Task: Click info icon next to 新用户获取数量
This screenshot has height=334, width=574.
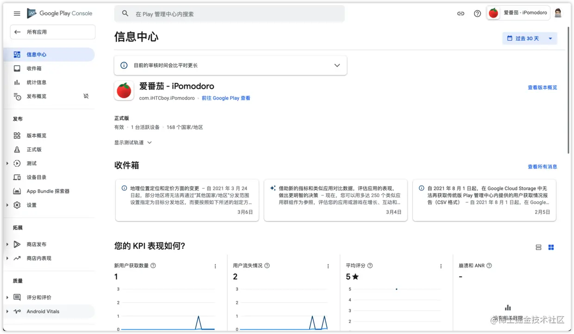Action: pos(153,266)
